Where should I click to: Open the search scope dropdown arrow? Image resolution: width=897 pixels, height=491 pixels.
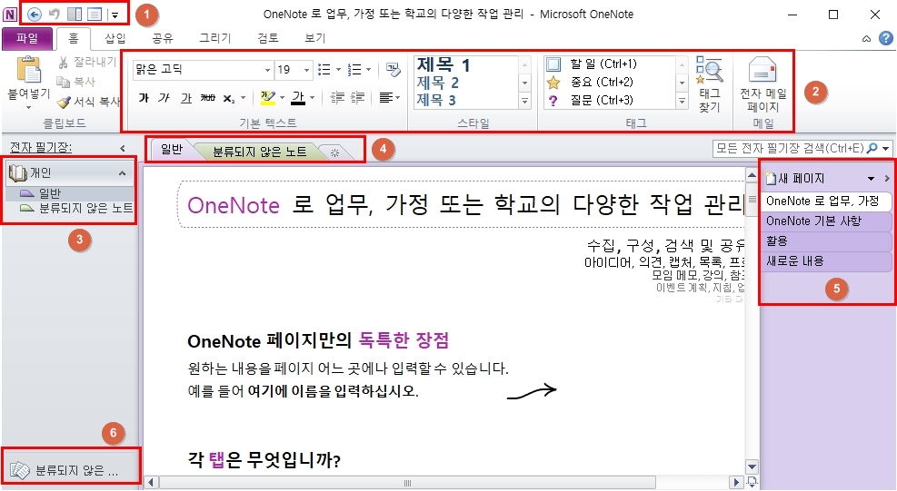click(x=885, y=149)
